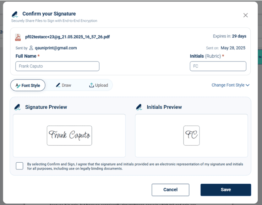Click the upload arrow icon

91,85
